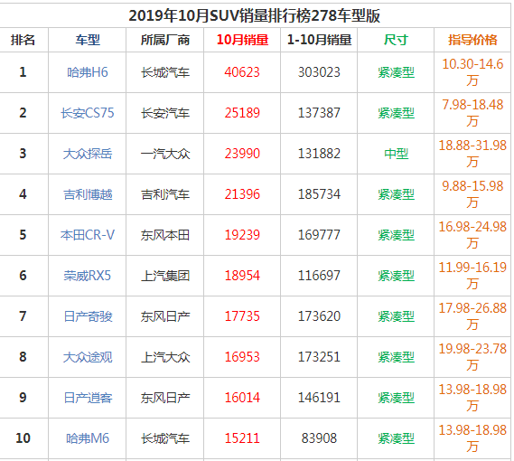Image resolution: width=514 pixels, height=461 pixels.
Task: Click manufacturer 长安汽车
Action: pos(165,113)
